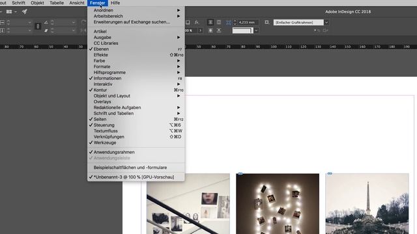The width and height of the screenshot is (417, 234).
Task: Open the Artikel panel entry
Action: [136, 32]
